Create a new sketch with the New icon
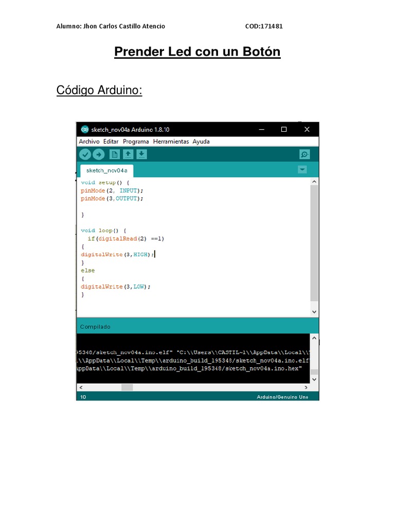Screen dimensions: 395x527 (115, 154)
